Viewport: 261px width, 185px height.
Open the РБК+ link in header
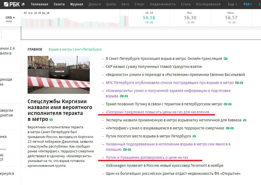tap(248, 4)
